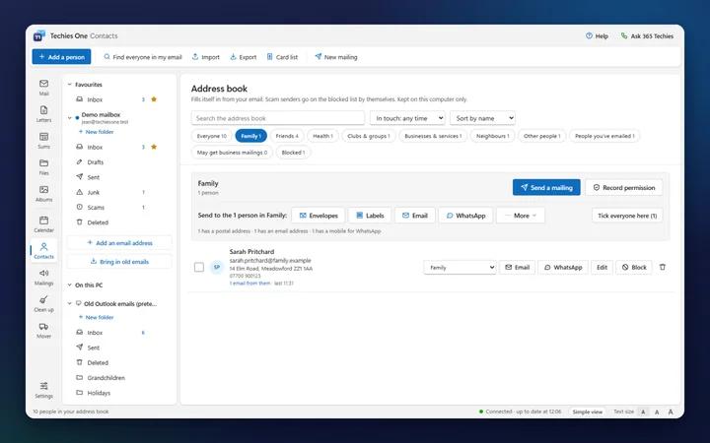The image size is (710, 443).
Task: Open the Clean up section in sidebar
Action: pos(44,304)
